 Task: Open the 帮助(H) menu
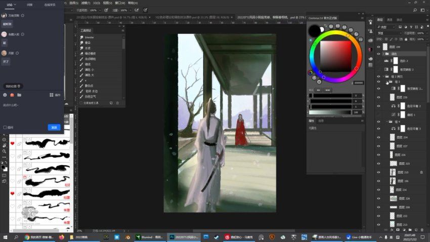(133, 3)
